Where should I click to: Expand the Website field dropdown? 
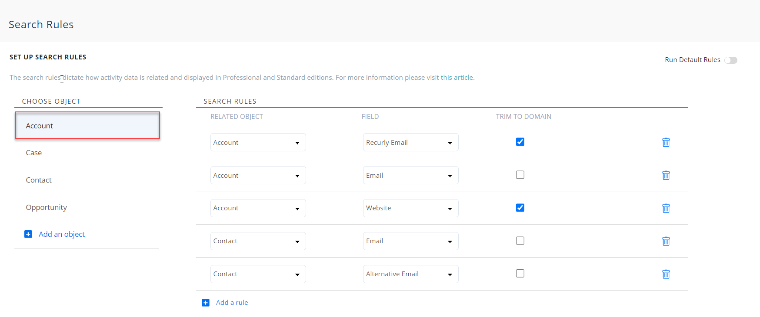[410, 208]
